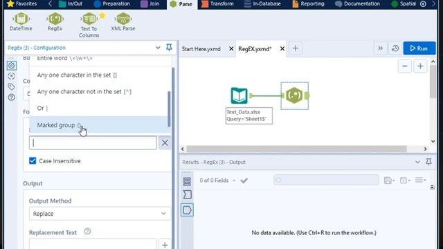Insert replacement text token with plus button
The height and width of the screenshot is (249, 443).
coord(165,244)
